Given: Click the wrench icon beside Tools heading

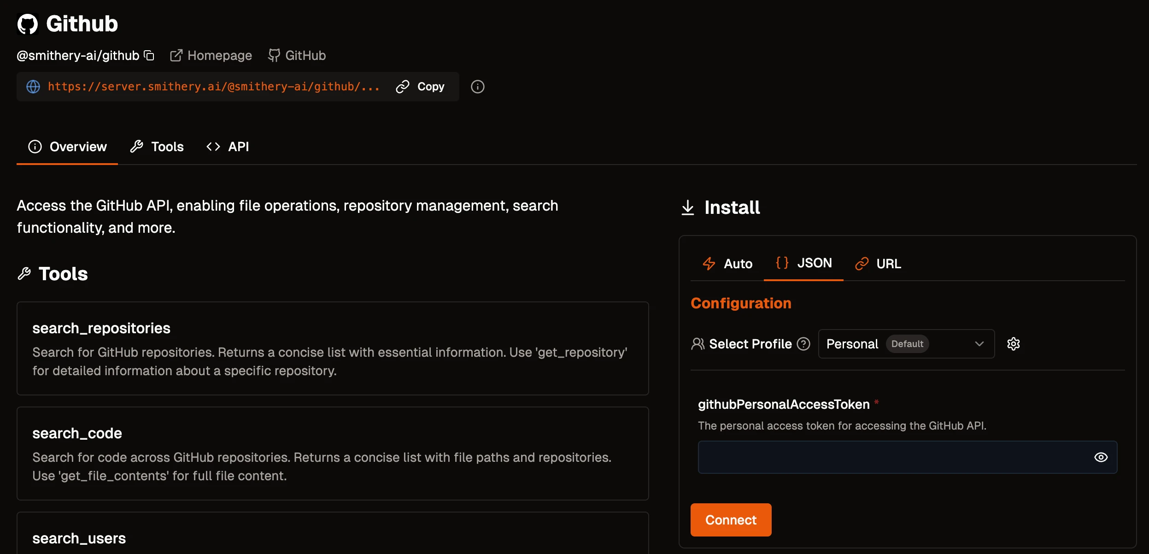Looking at the screenshot, I should (24, 274).
